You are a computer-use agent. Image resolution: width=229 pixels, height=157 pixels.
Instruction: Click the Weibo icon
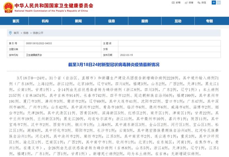click(186, 3)
